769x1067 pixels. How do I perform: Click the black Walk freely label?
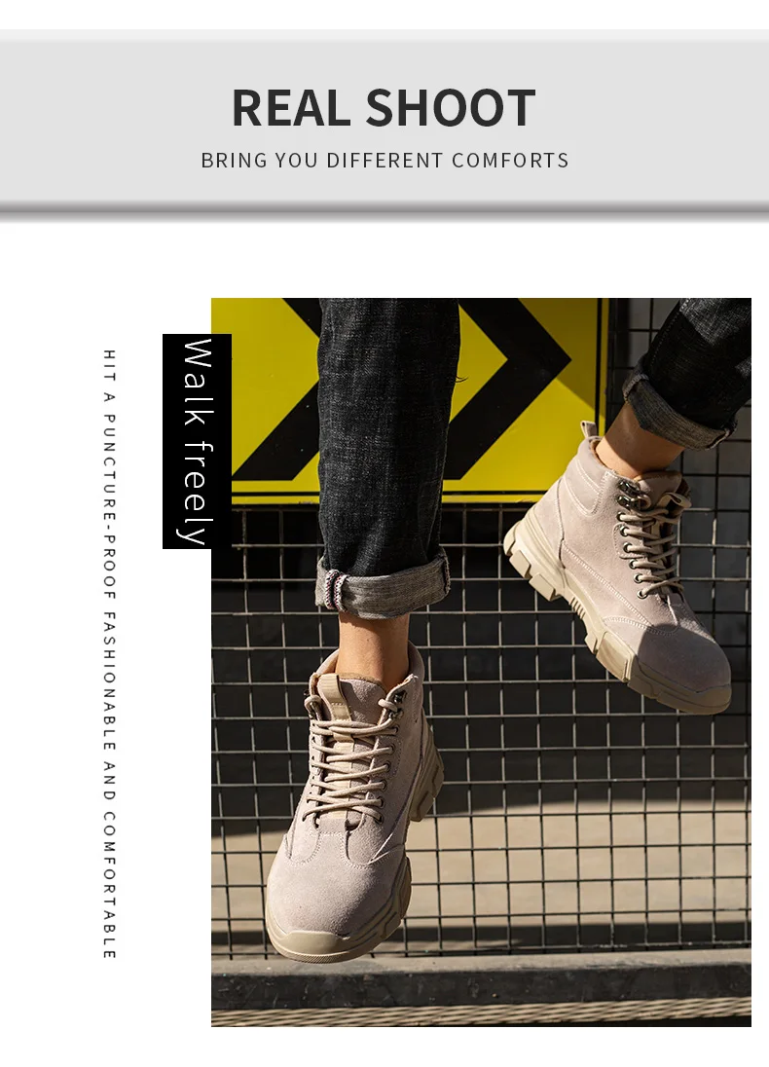197,441
